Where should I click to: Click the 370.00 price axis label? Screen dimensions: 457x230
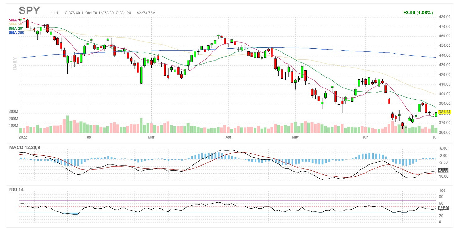(445, 123)
